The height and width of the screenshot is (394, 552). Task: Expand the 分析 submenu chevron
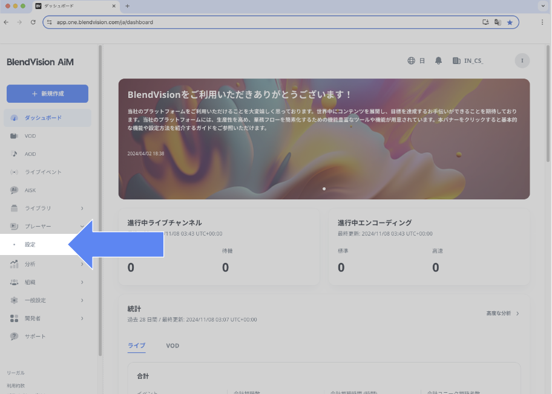pyautogui.click(x=82, y=264)
